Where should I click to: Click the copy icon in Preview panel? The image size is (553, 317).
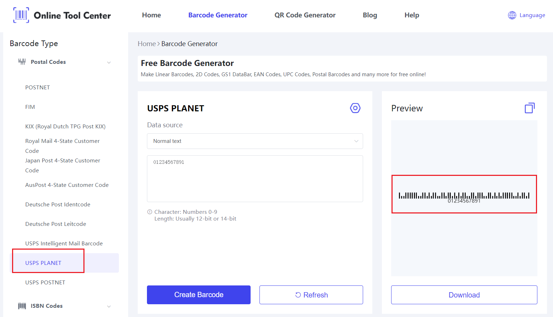point(529,108)
